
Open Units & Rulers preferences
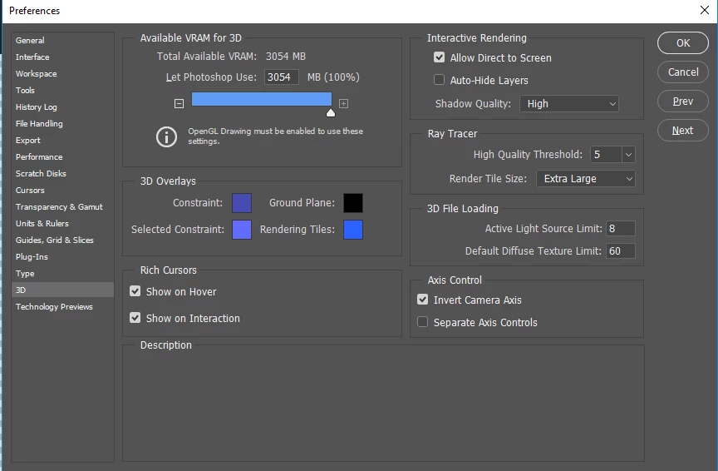coord(62,223)
